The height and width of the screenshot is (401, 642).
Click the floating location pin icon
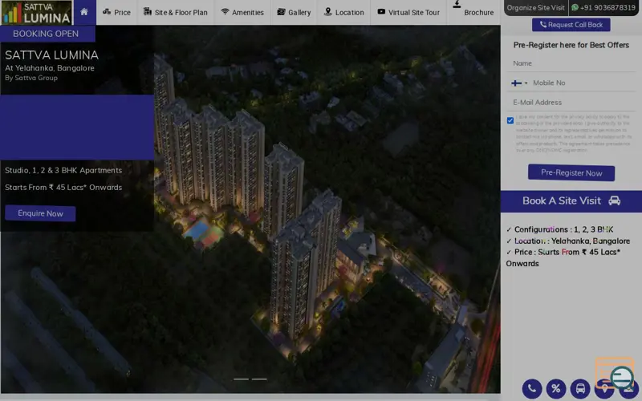click(x=604, y=388)
